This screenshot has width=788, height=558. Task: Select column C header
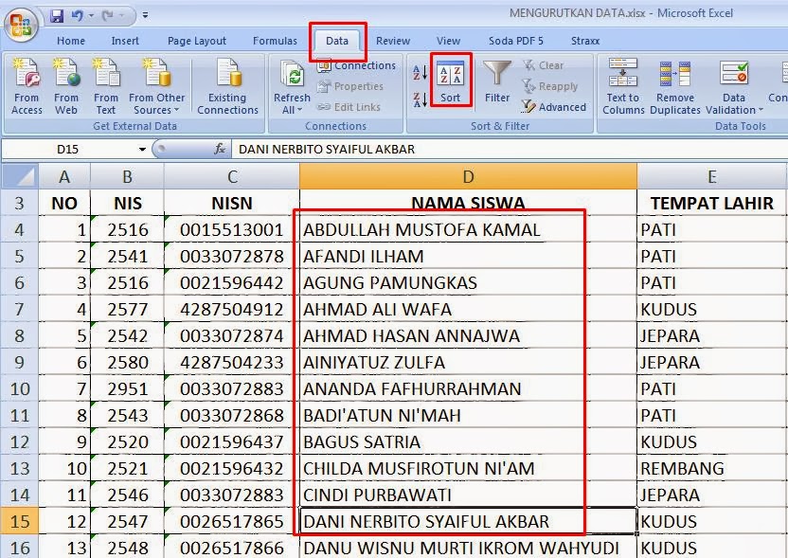[232, 177]
